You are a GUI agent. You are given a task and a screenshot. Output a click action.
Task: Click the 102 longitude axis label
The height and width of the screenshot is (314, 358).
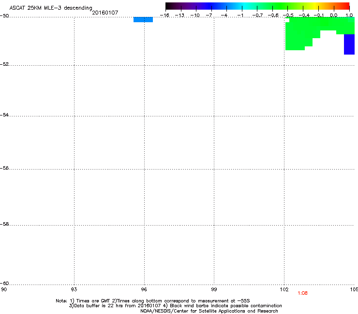pyautogui.click(x=284, y=289)
